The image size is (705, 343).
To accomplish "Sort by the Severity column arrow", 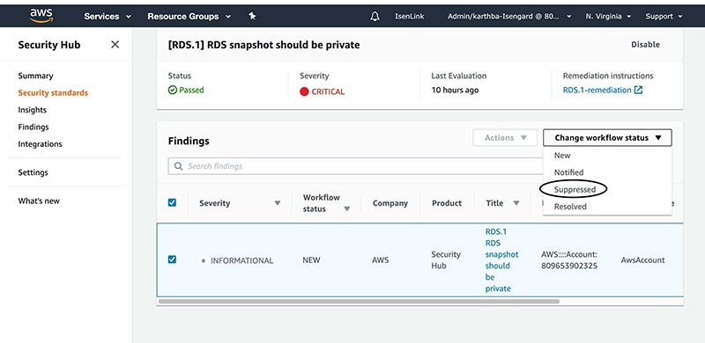I will [x=278, y=203].
